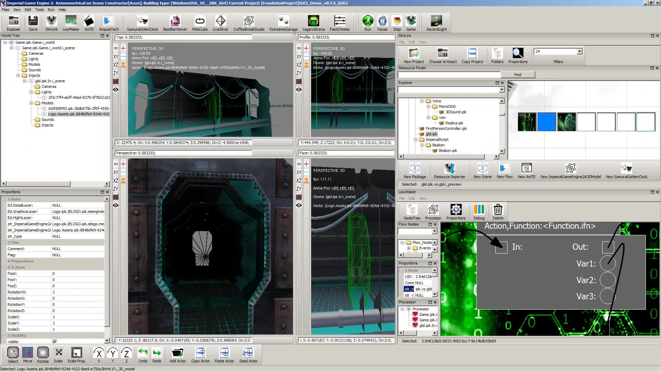661x372 pixels.
Task: Open the SkriLink tool
Action: click(x=51, y=23)
